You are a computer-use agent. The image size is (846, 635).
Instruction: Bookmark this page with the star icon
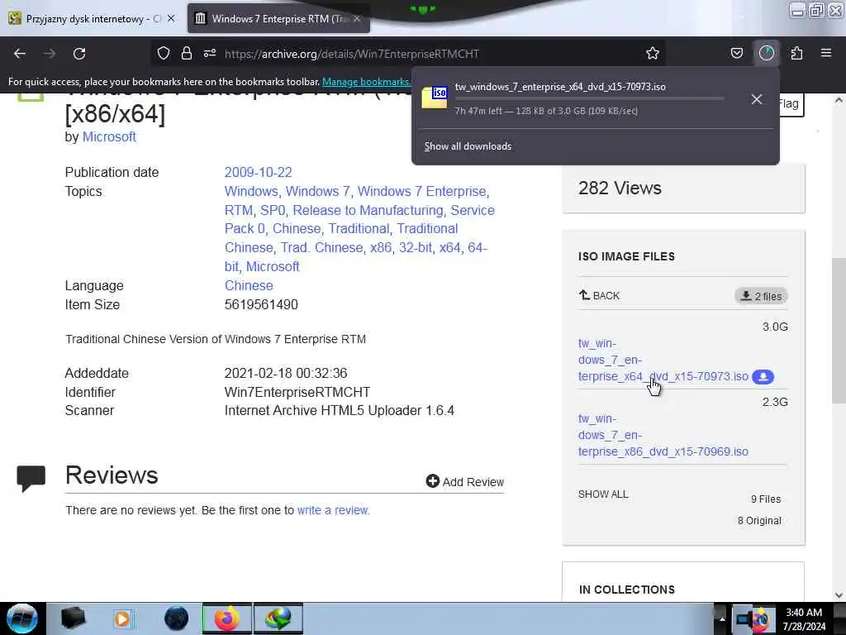pyautogui.click(x=653, y=53)
